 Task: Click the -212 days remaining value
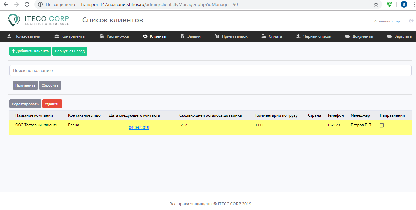pos(183,125)
